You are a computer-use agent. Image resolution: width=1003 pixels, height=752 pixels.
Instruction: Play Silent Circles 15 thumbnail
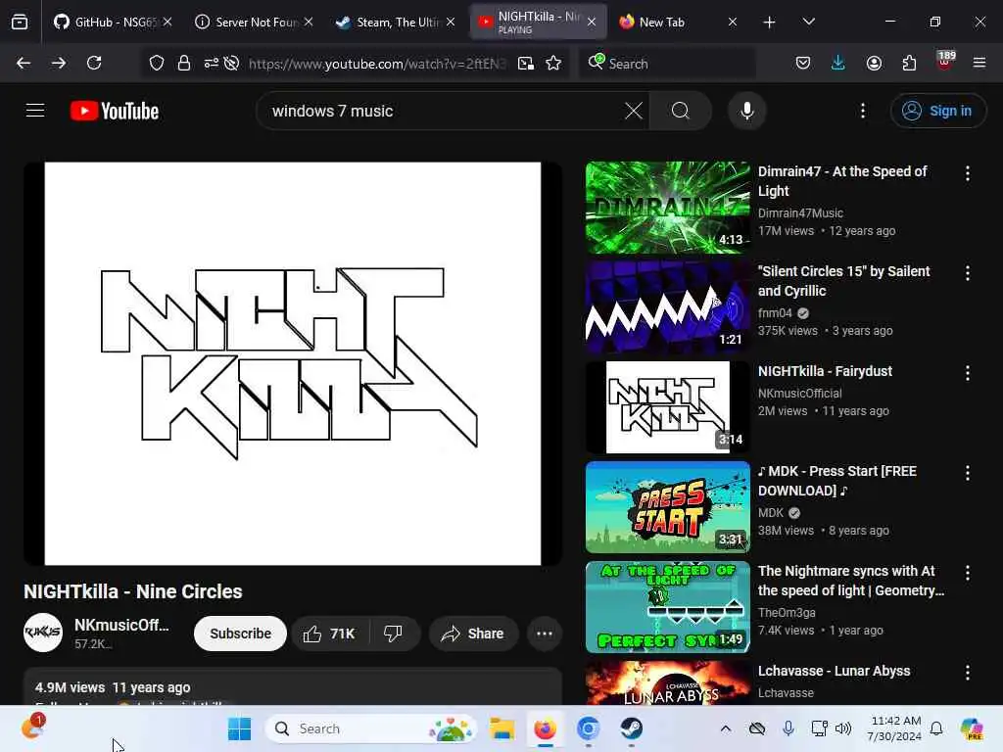point(668,306)
